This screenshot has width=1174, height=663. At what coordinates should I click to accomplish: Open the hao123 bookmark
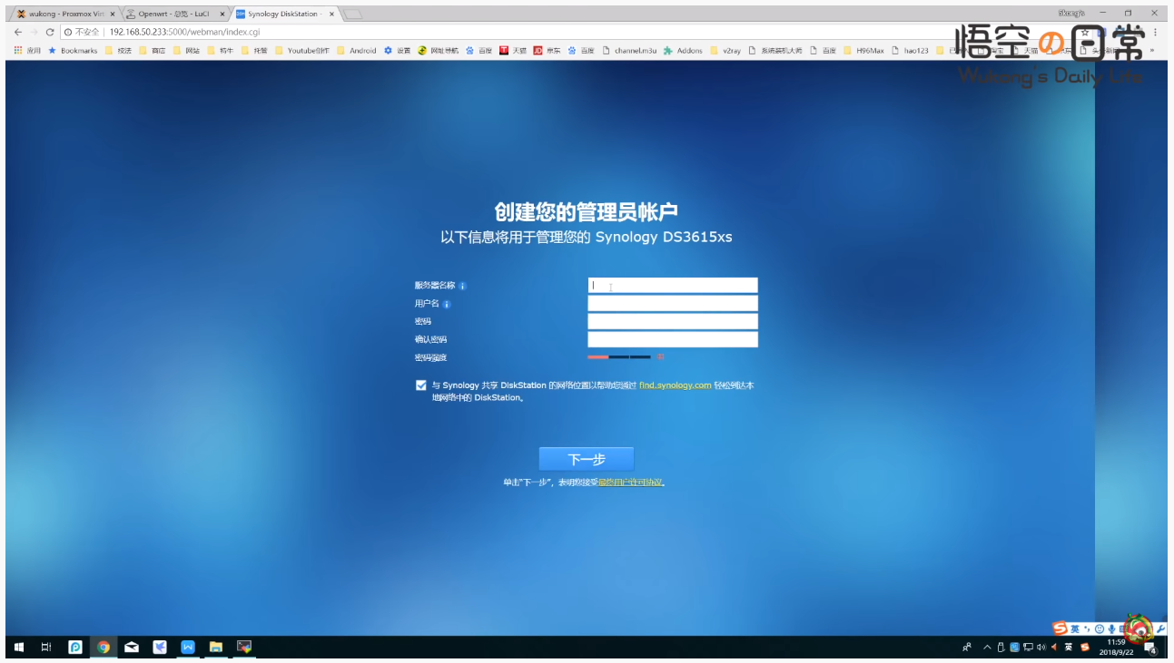tap(911, 51)
